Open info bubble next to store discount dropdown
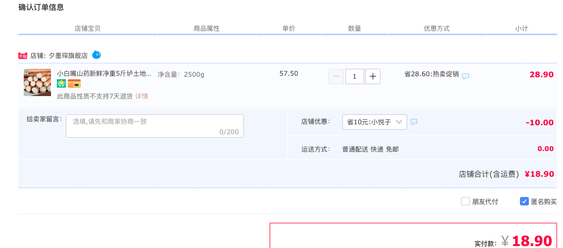This screenshot has height=248, width=563. (x=414, y=122)
